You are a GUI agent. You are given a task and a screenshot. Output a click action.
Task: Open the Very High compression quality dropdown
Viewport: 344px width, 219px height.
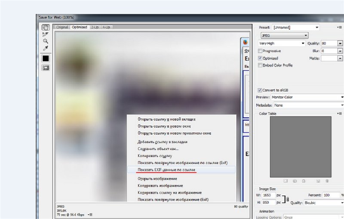pos(282,43)
